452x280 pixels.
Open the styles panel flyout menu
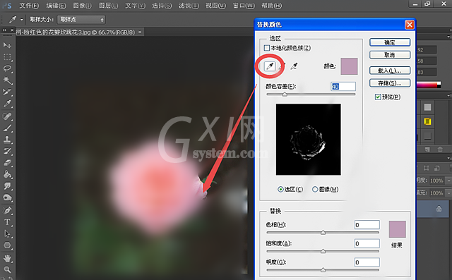pyautogui.click(x=448, y=95)
